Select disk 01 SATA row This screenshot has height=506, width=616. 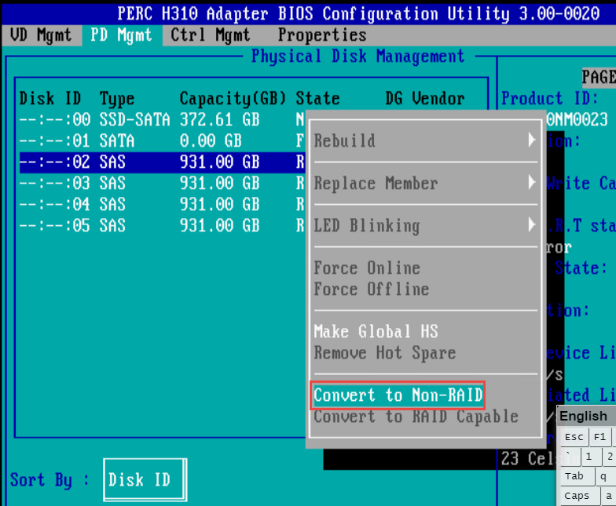pos(162,141)
